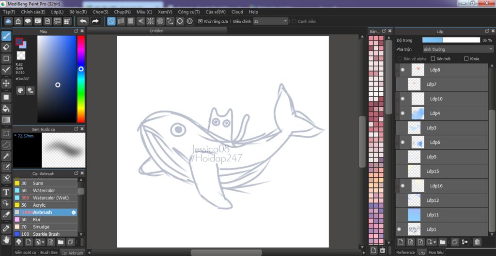Expand the add brush dropdown arrow
Screen dimensions: 496x256
pyautogui.click(x=44, y=242)
